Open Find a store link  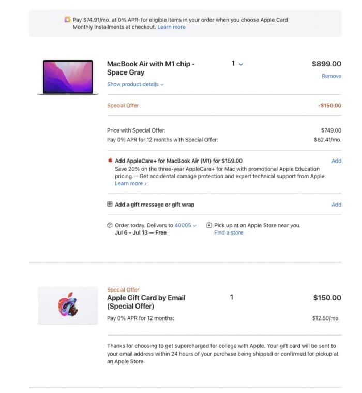pyautogui.click(x=229, y=232)
